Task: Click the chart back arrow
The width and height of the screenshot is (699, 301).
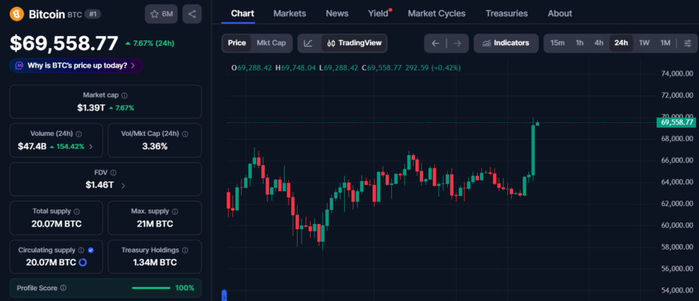Action: (436, 43)
